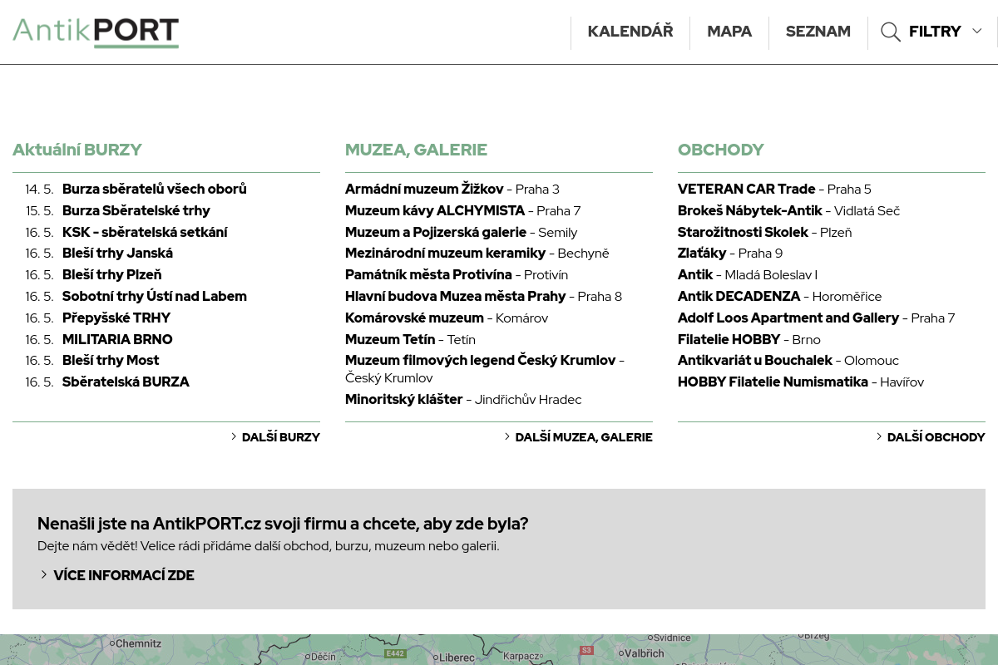Open the SEZNAM menu item
Image resolution: width=998 pixels, height=665 pixels.
pyautogui.click(x=818, y=32)
